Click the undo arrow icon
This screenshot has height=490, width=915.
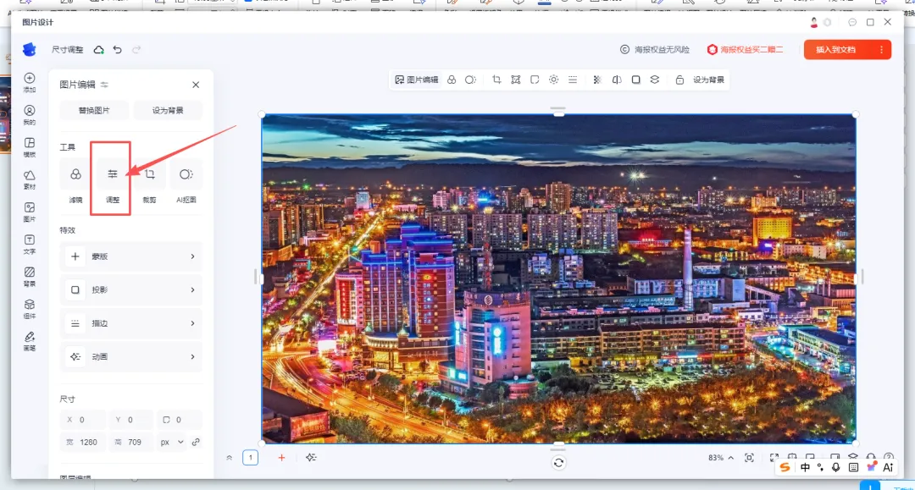pos(117,50)
